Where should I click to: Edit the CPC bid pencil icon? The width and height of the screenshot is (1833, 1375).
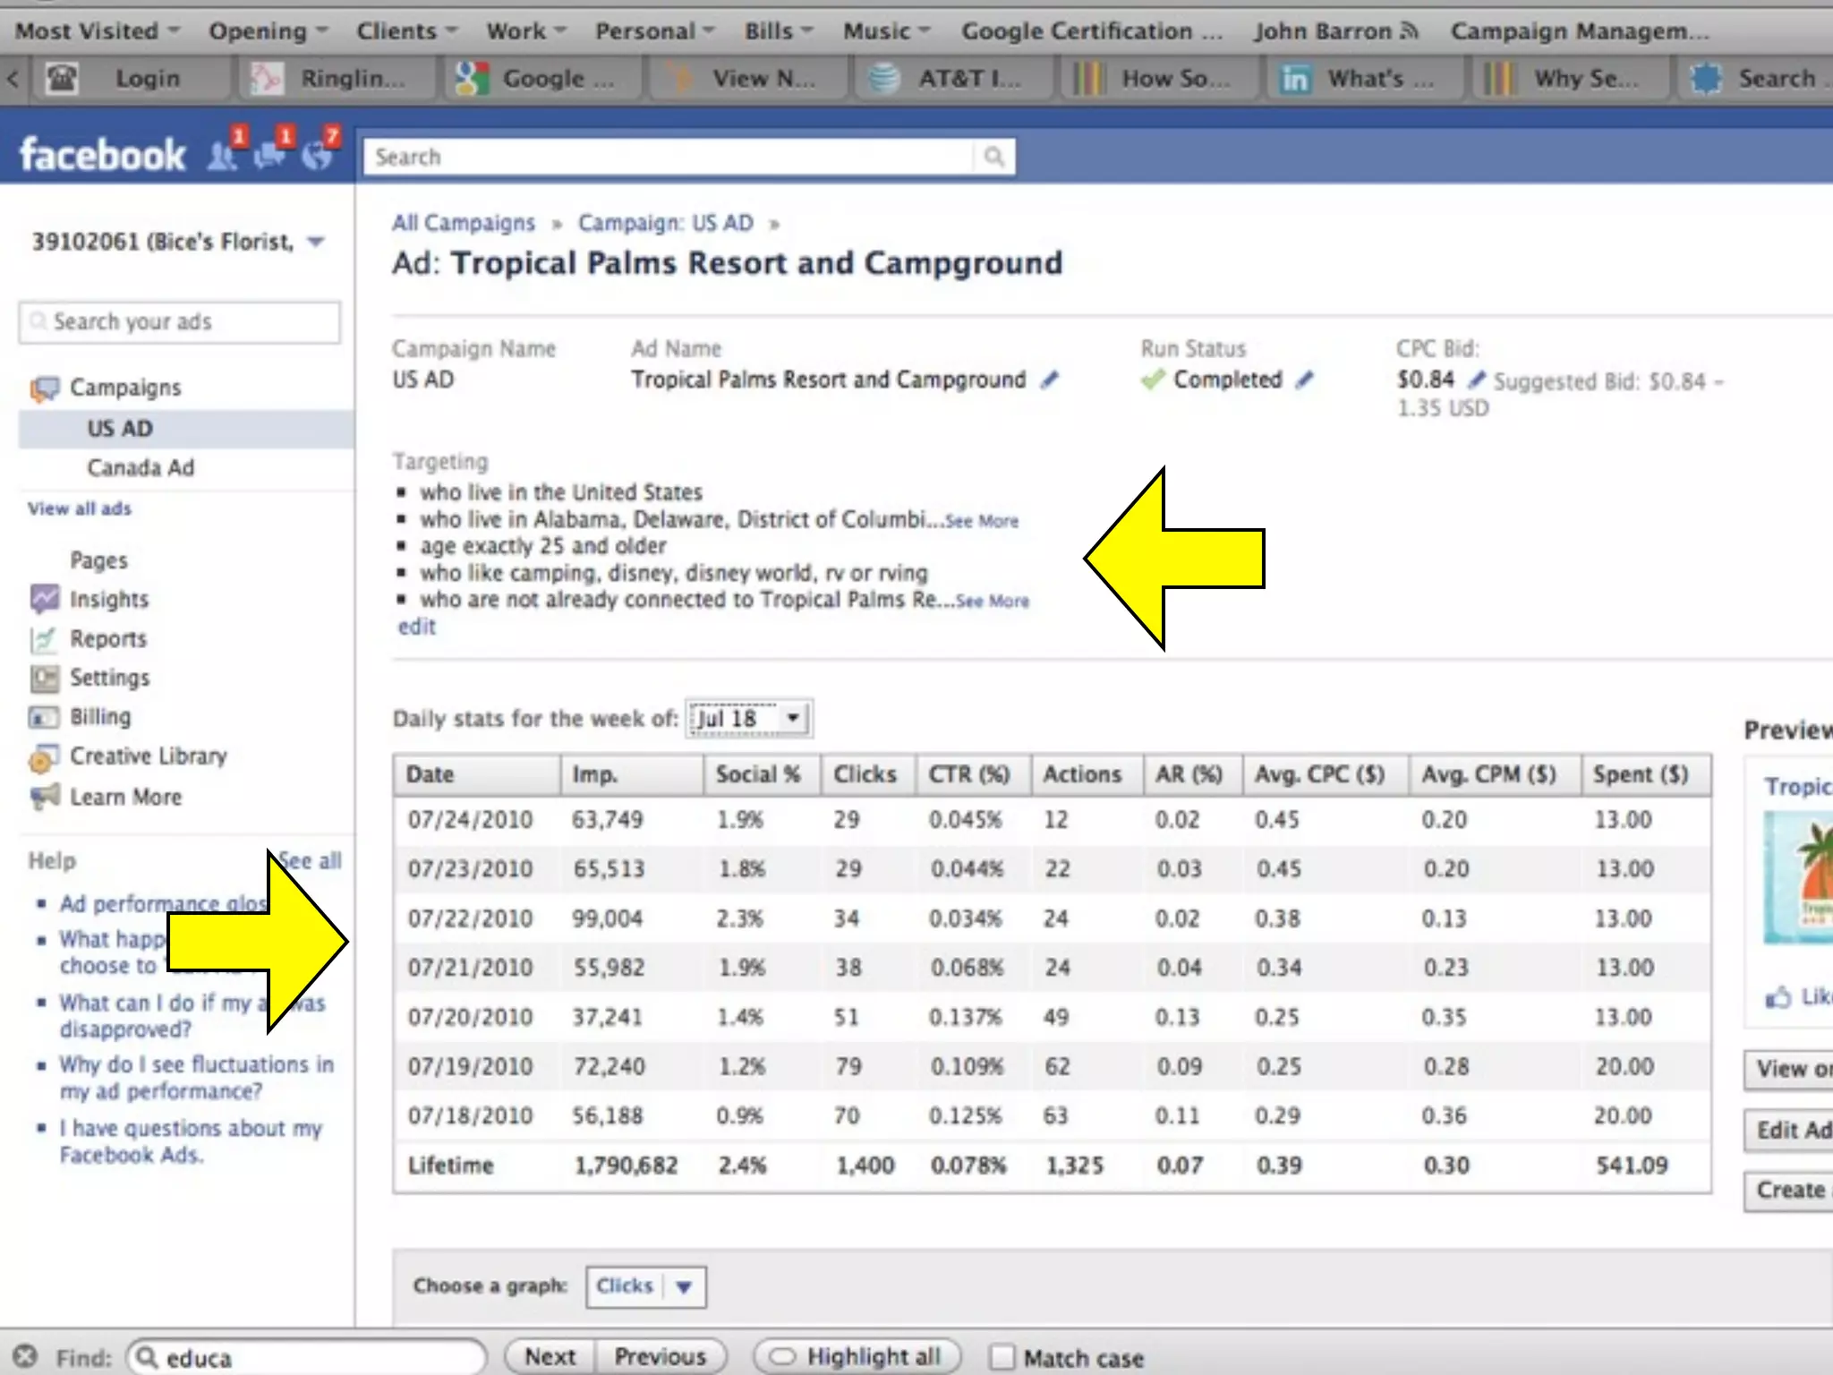pos(1476,380)
